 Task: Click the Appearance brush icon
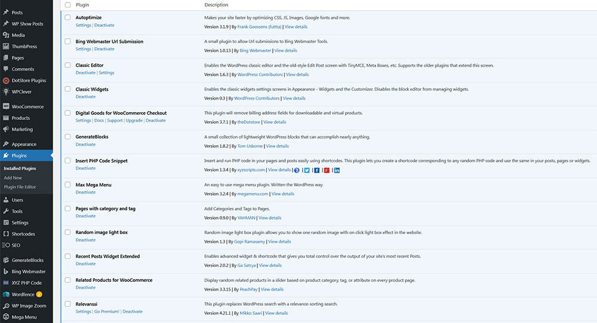pos(6,144)
